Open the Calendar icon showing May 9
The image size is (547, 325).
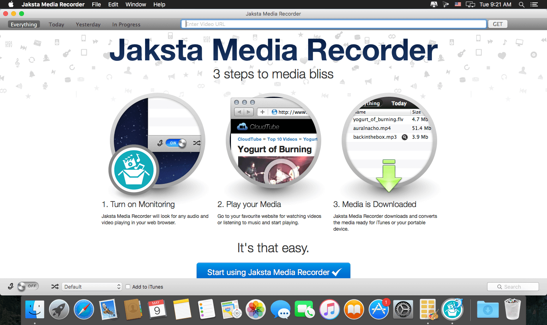[x=157, y=310]
